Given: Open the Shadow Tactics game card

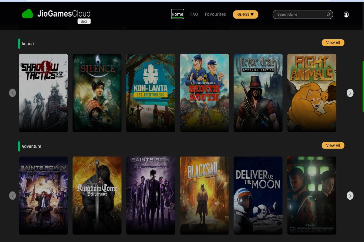Looking at the screenshot, I should [x=43, y=93].
